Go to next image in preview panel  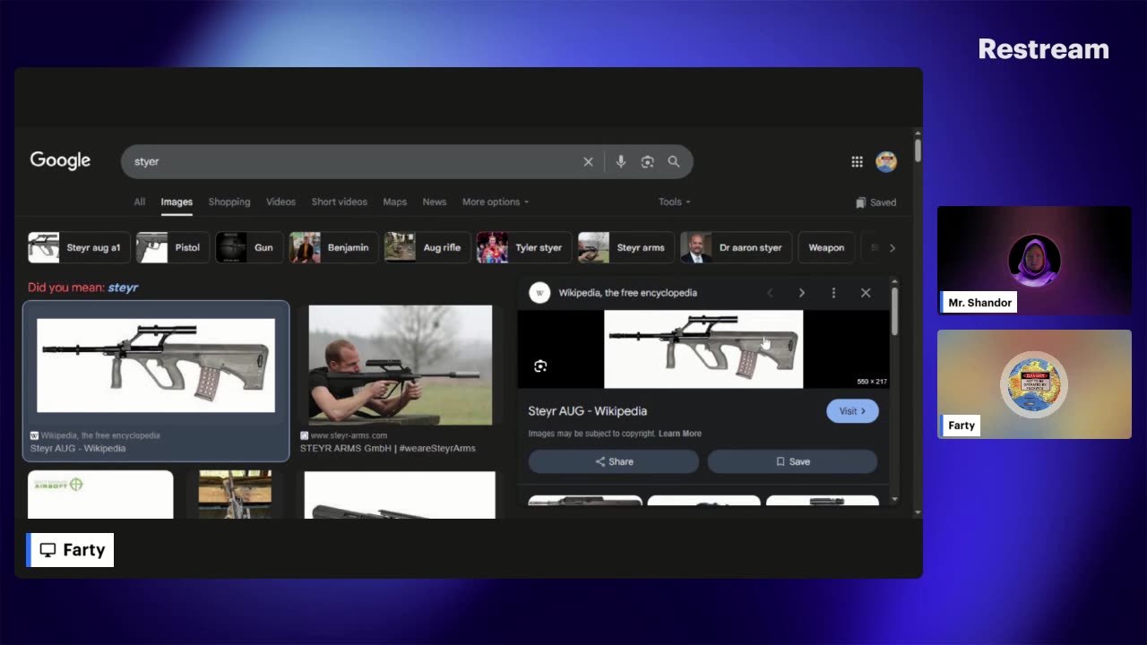pos(801,293)
